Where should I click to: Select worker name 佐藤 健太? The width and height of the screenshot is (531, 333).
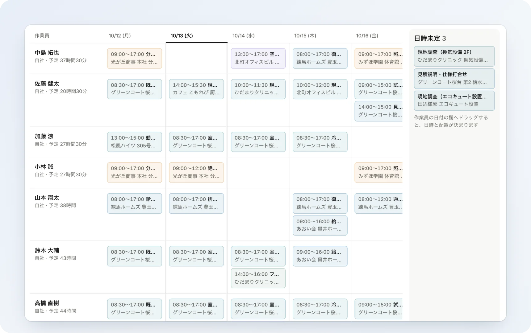click(47, 84)
